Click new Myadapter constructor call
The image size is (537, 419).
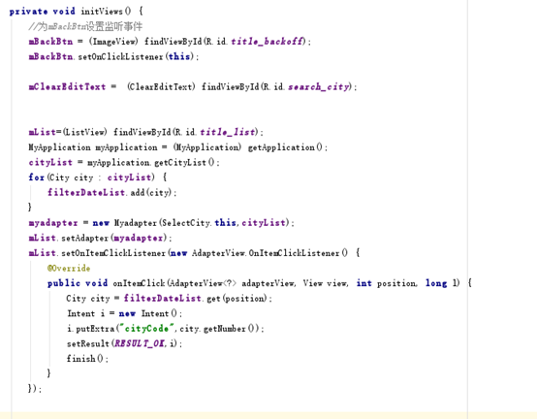(191, 223)
